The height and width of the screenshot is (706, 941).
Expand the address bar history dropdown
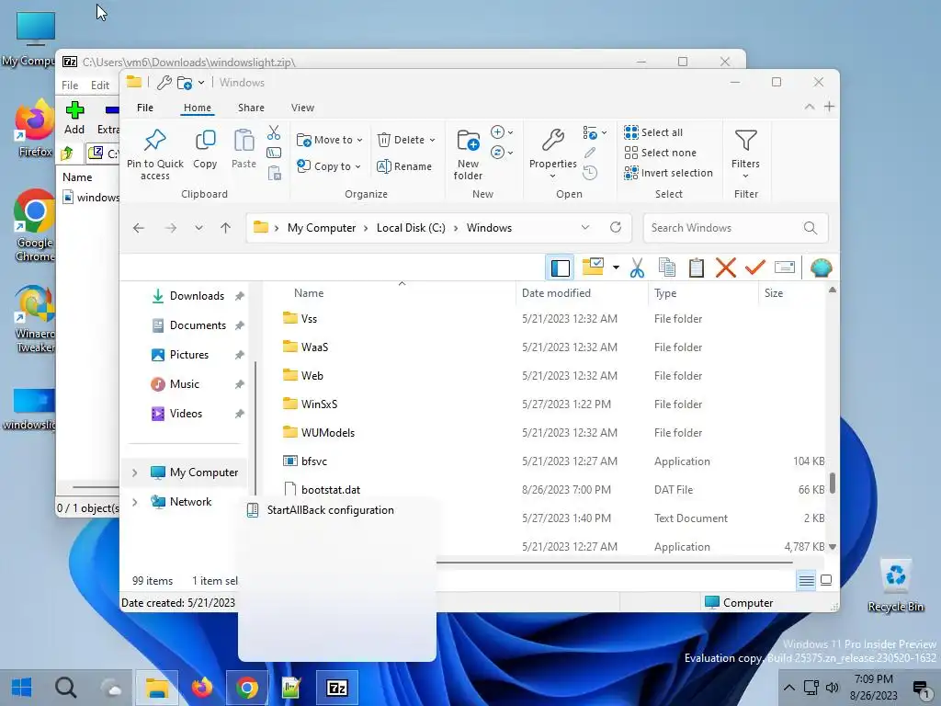(585, 228)
